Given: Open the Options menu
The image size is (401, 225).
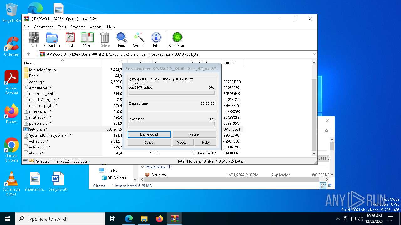Looking at the screenshot, I should click(96, 27).
